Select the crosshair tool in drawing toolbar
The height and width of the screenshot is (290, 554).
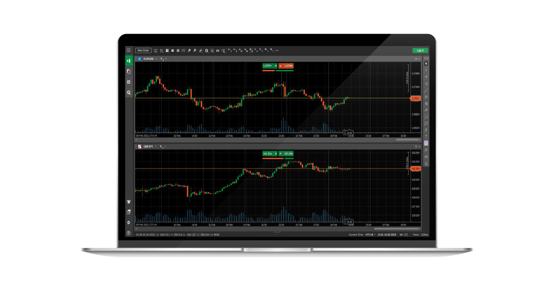[x=426, y=70]
